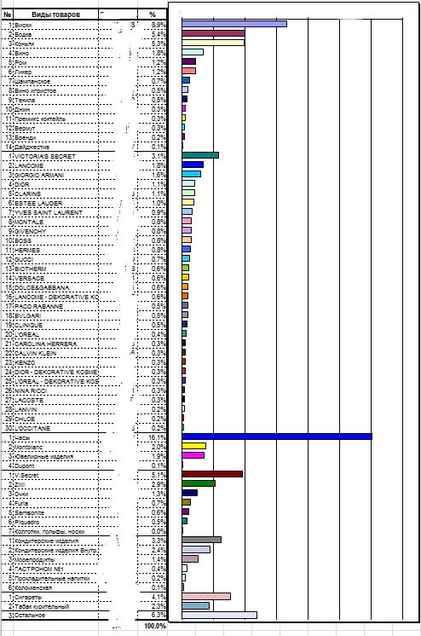
Task: Click the 'Ювелирные изделия' cell
Action: (56, 457)
